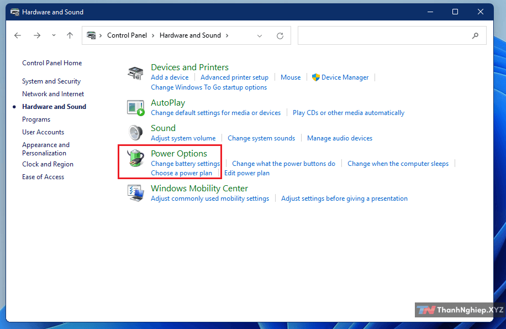Open Advanced printer setup

pyautogui.click(x=234, y=77)
